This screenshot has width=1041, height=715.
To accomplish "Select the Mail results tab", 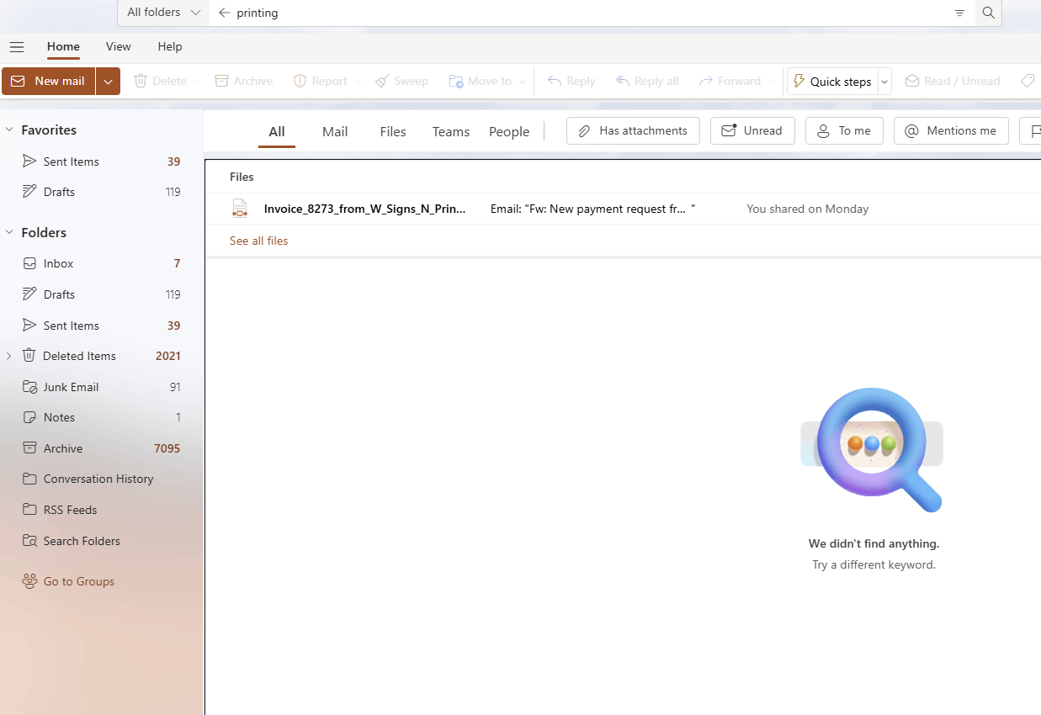I will 335,131.
